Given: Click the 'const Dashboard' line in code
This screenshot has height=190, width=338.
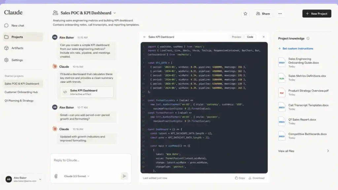Looking at the screenshot, I should tap(165, 129).
